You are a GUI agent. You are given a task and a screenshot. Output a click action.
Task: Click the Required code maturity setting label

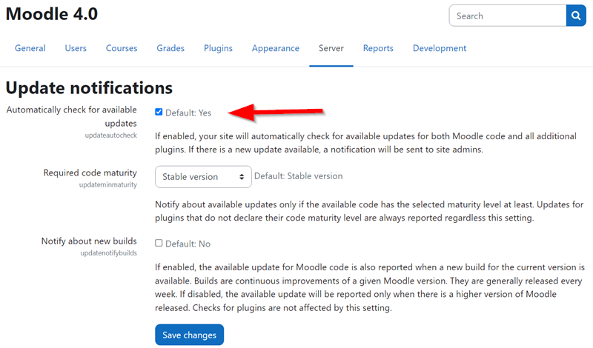pyautogui.click(x=90, y=173)
